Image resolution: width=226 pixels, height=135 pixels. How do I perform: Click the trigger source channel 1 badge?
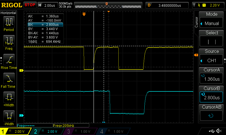point(204,5)
